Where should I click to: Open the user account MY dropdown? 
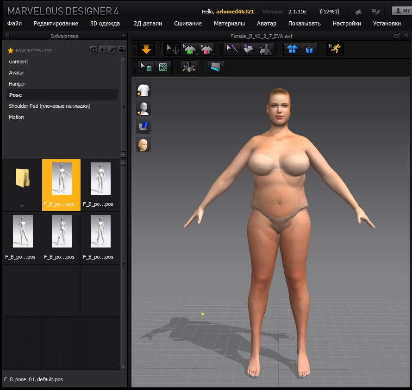point(401,11)
